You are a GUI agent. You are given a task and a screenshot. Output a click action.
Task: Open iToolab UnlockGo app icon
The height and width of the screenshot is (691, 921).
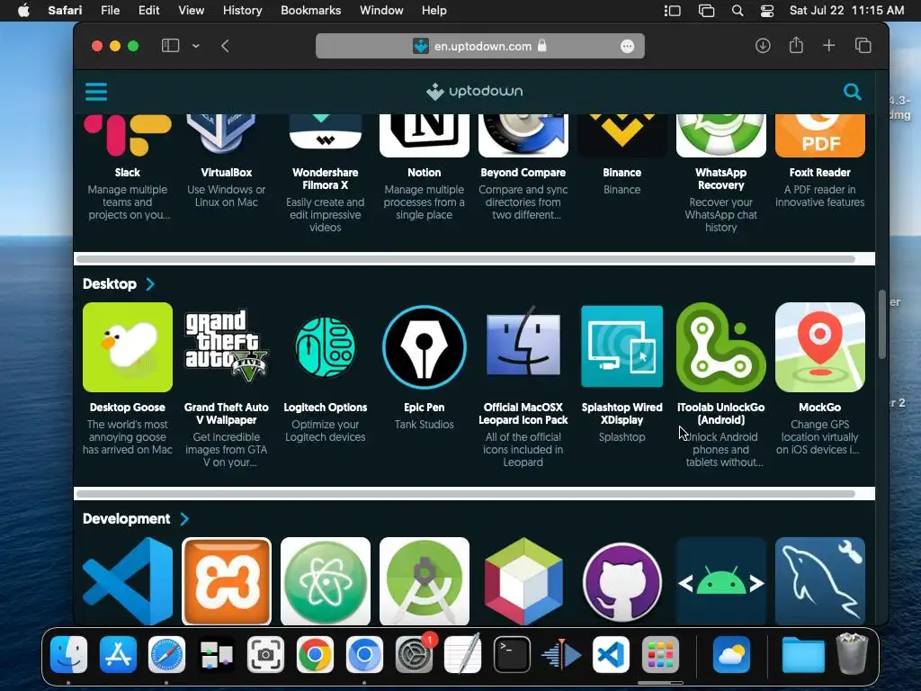click(x=720, y=347)
